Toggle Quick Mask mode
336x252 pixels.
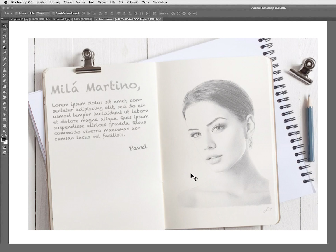coord(4,147)
